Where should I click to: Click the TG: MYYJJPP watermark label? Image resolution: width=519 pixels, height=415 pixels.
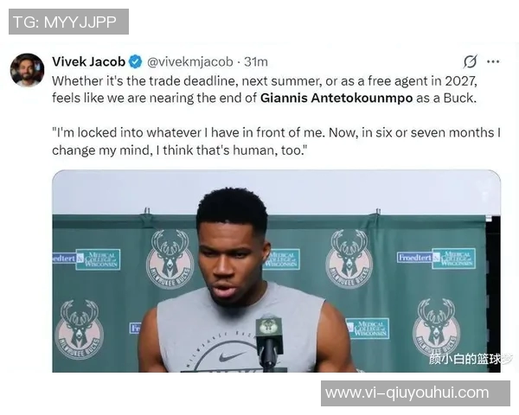68,22
